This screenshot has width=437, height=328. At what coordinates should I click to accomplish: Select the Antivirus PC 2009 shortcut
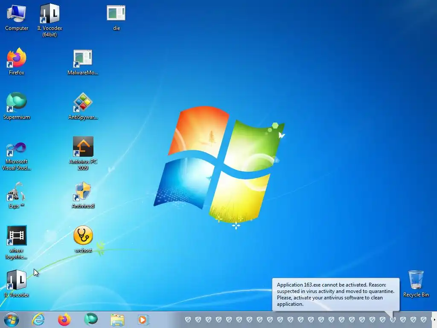83,153
